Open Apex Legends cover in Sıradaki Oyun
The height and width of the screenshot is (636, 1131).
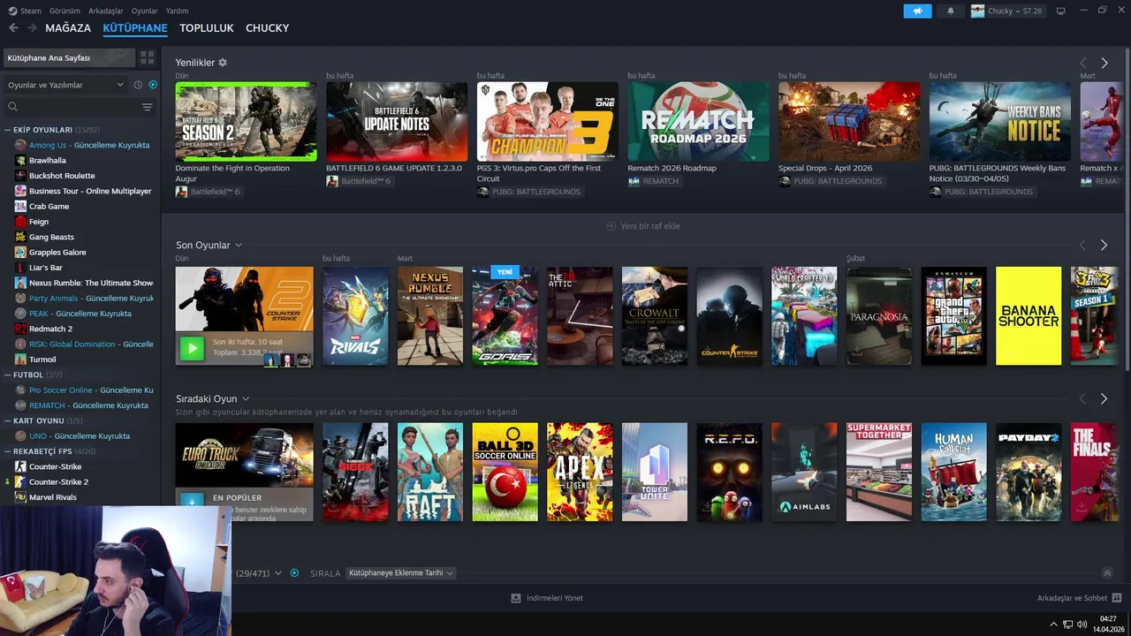(x=580, y=472)
